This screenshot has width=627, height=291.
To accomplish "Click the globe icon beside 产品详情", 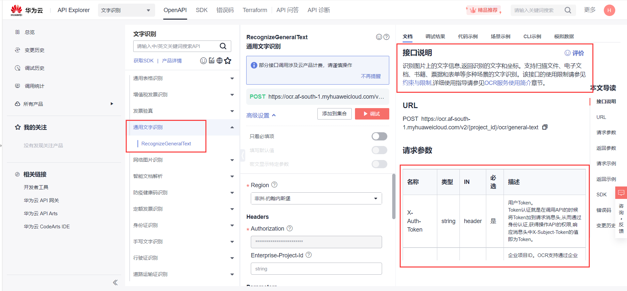I will click(x=220, y=61).
